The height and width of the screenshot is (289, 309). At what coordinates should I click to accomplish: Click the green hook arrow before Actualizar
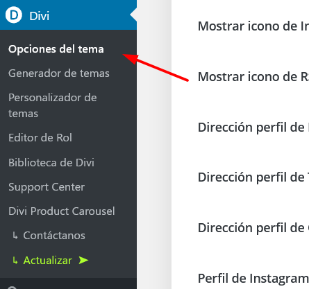click(x=15, y=261)
